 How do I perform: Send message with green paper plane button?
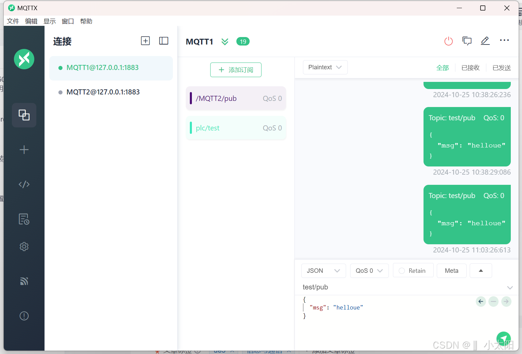pos(504,338)
